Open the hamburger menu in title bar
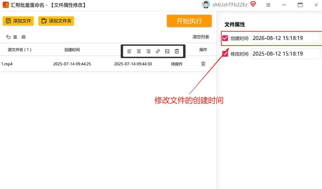This screenshot has height=189, width=322. 268,5
